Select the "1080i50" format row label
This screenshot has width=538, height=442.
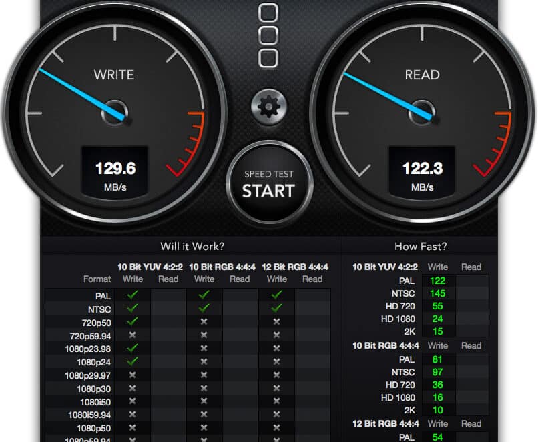tap(95, 402)
